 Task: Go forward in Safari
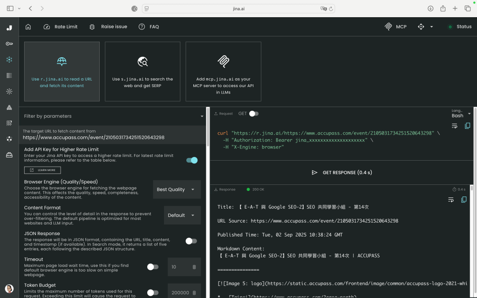[x=42, y=8]
